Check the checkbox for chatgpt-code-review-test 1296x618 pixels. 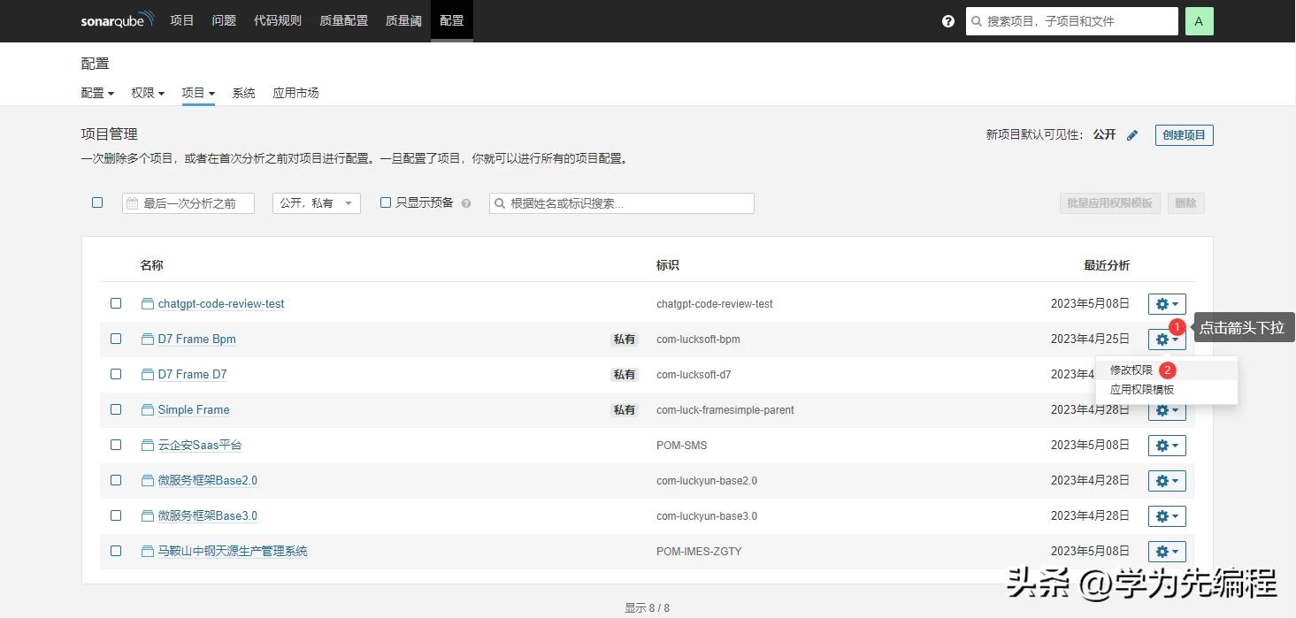[116, 303]
